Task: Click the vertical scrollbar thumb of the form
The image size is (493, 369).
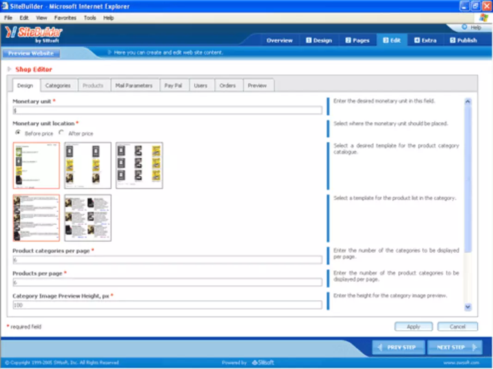Action: click(x=468, y=179)
